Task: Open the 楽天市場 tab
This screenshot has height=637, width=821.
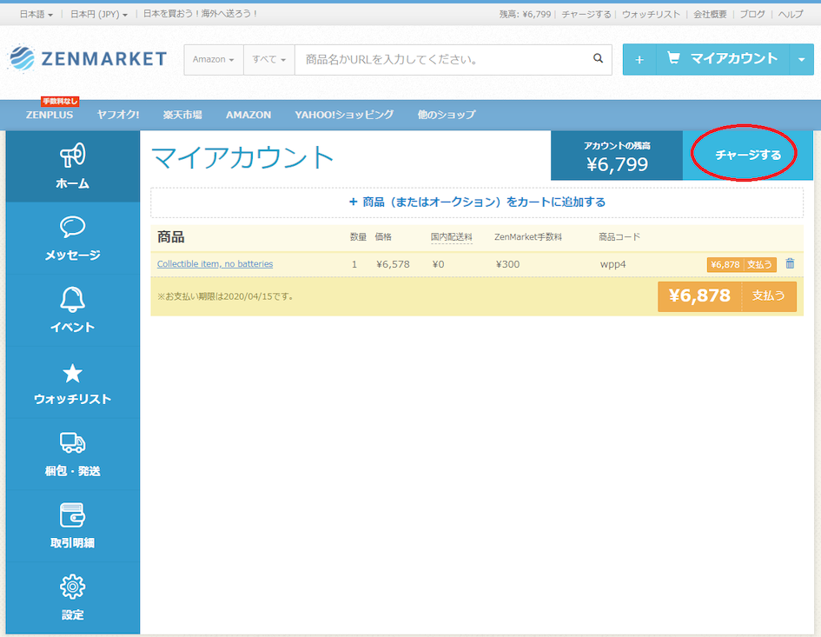Action: (x=182, y=115)
